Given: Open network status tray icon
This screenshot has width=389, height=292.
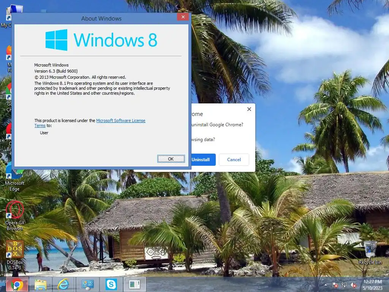Looking at the screenshot, I should point(344,285).
